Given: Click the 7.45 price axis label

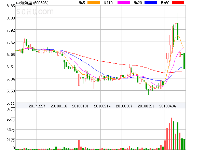Looking at the screenshot, I should point(11,42).
